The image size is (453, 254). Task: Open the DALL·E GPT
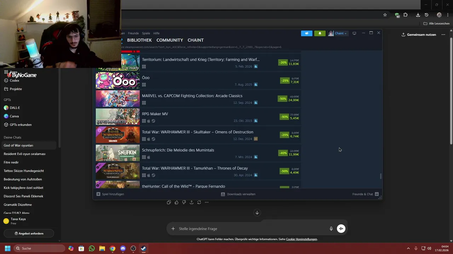pos(15,108)
